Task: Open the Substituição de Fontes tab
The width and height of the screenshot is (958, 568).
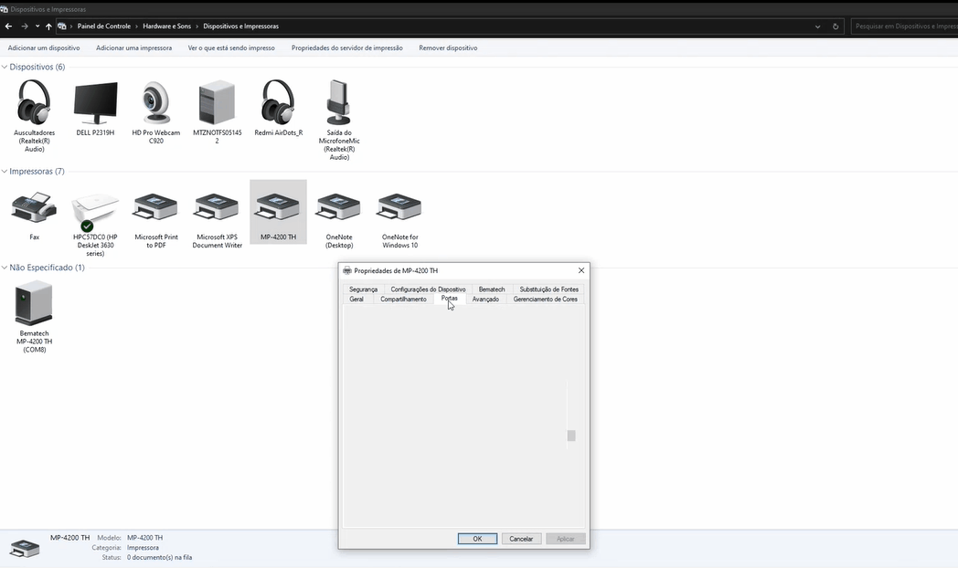Action: pos(548,289)
